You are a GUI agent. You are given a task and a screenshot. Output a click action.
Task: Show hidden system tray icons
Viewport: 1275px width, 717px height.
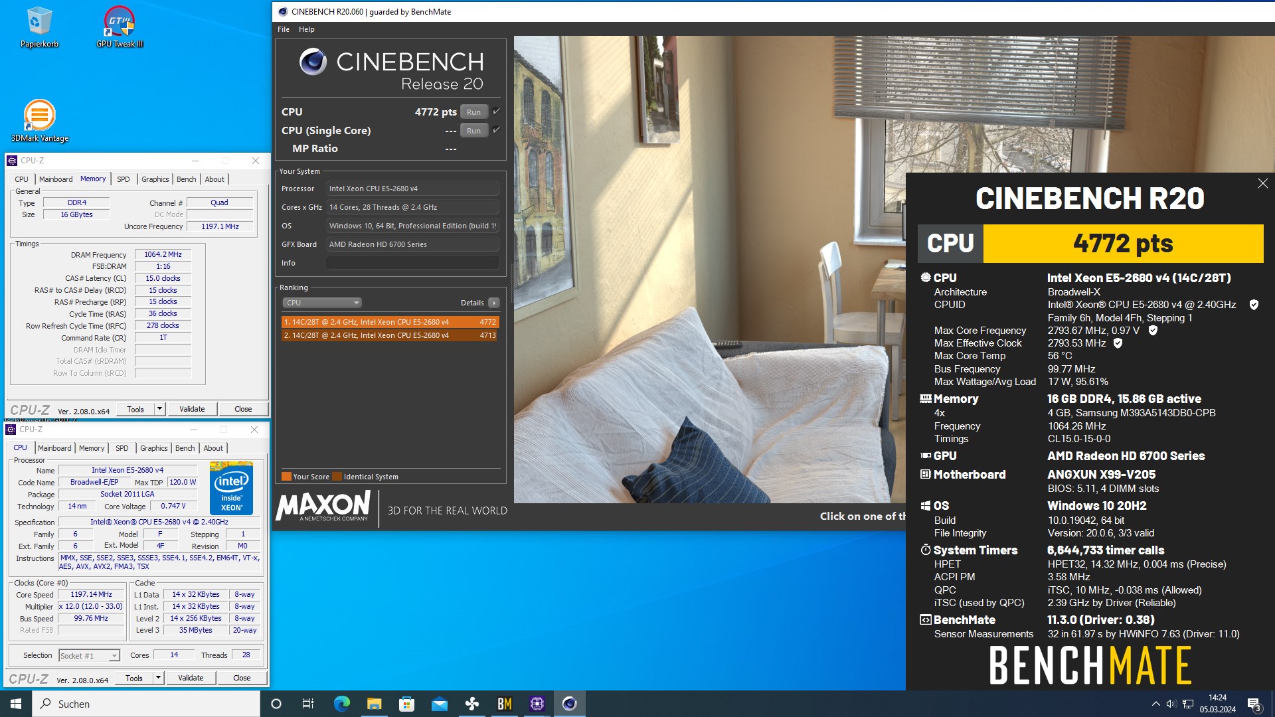click(1156, 704)
